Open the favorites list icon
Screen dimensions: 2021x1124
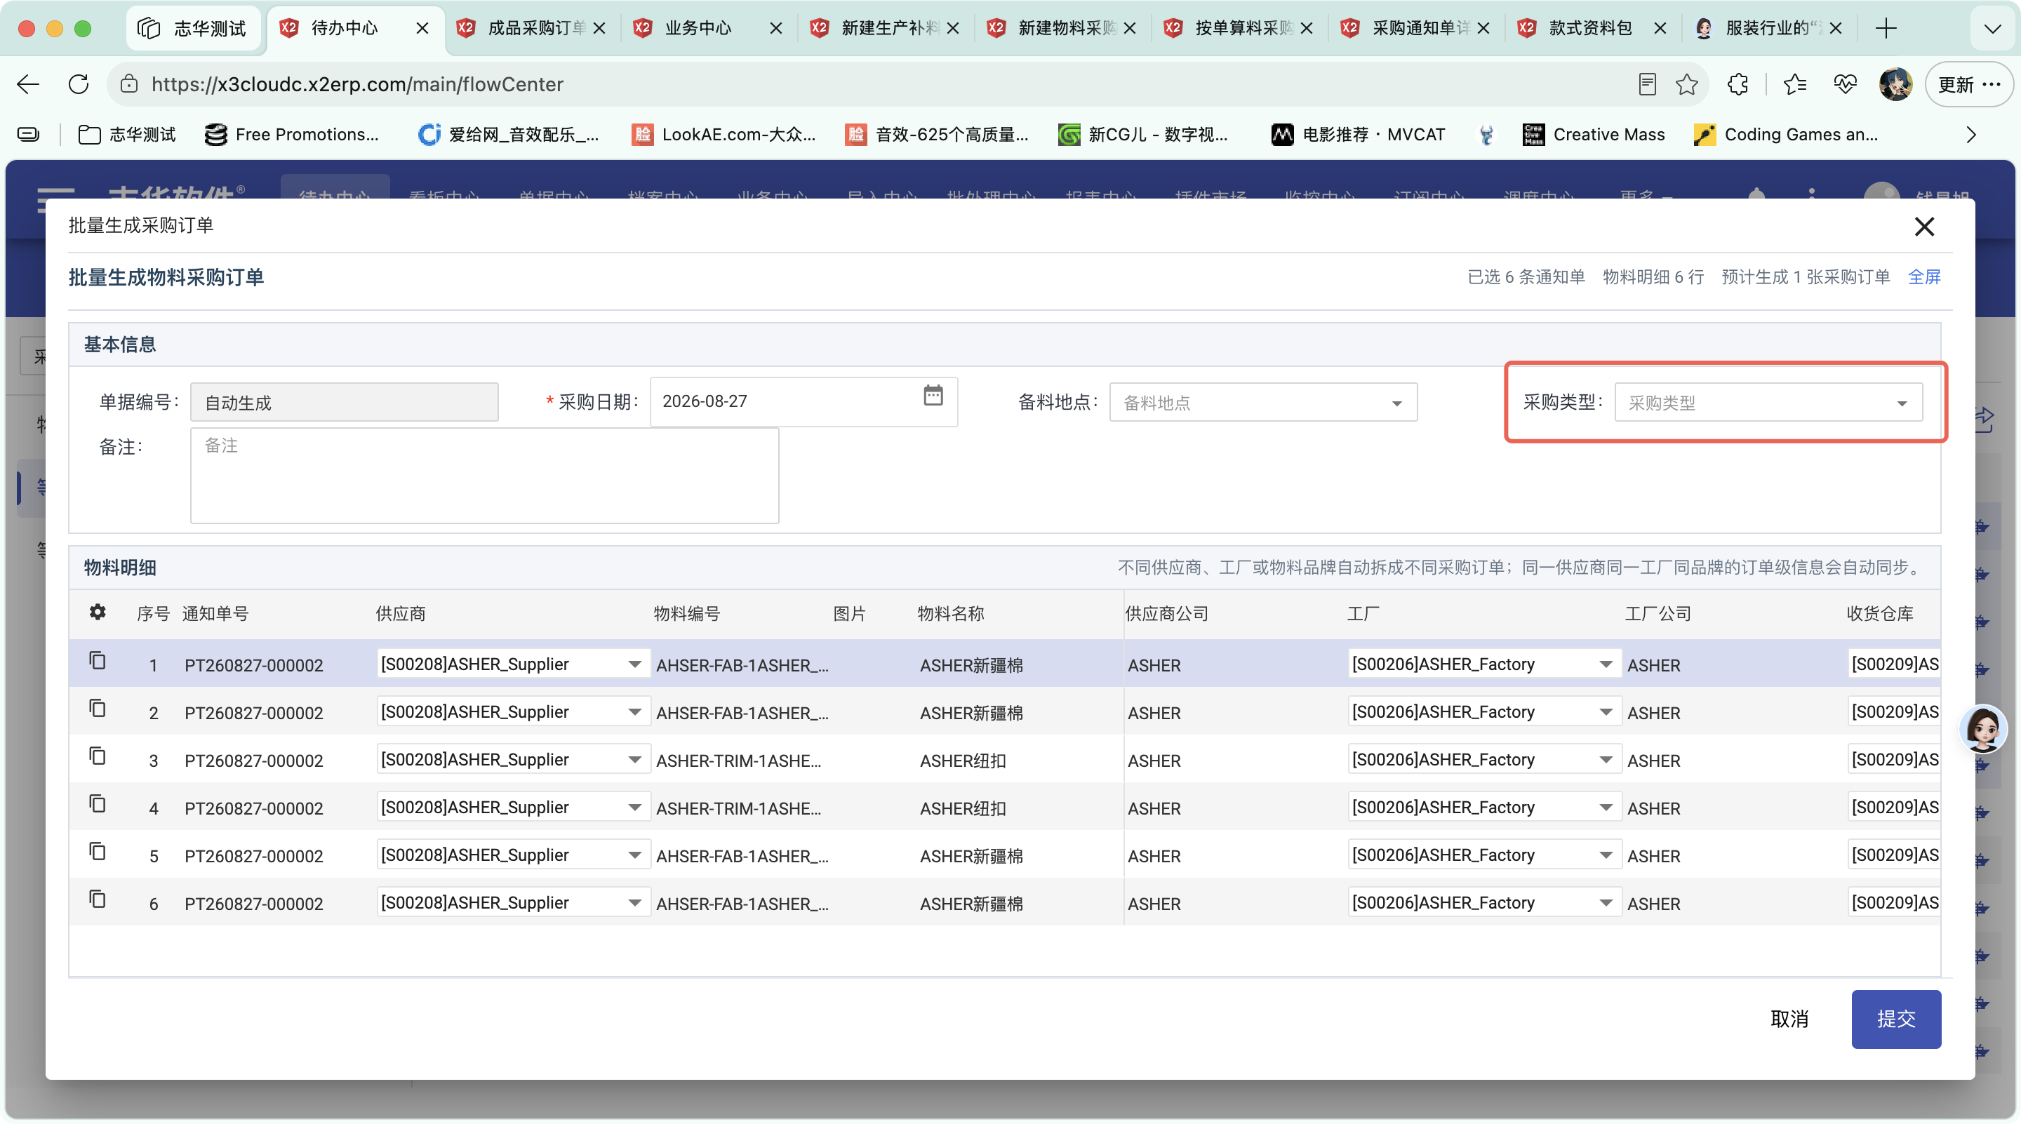click(x=1794, y=84)
